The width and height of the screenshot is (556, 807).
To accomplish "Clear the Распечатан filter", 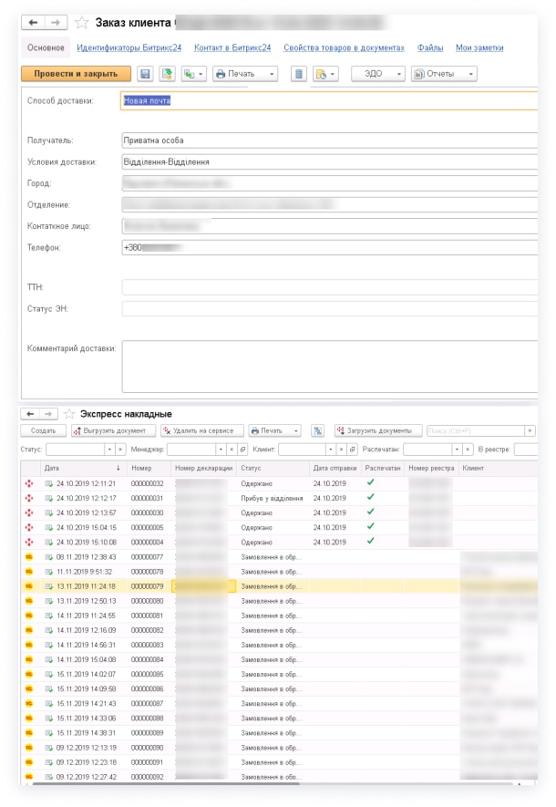I will tap(468, 450).
